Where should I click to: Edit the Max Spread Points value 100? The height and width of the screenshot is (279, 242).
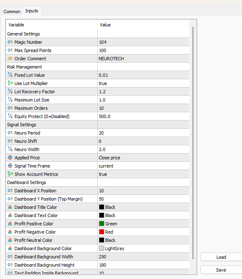click(x=143, y=50)
